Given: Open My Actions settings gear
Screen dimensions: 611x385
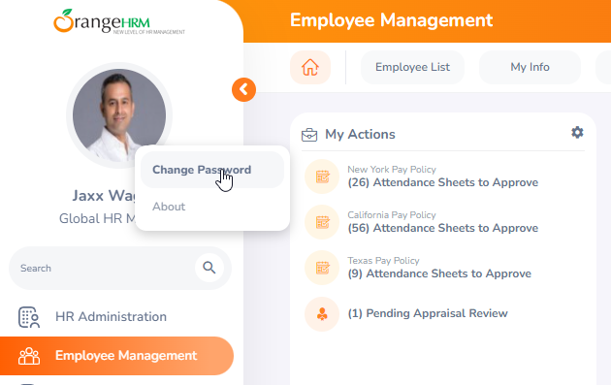Looking at the screenshot, I should pyautogui.click(x=577, y=133).
